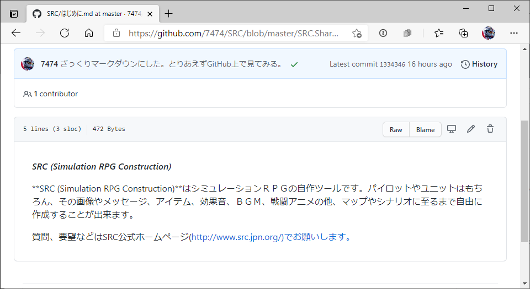Close the SRC/はじめに.md browser tab
The width and height of the screenshot is (530, 289).
tap(150, 14)
